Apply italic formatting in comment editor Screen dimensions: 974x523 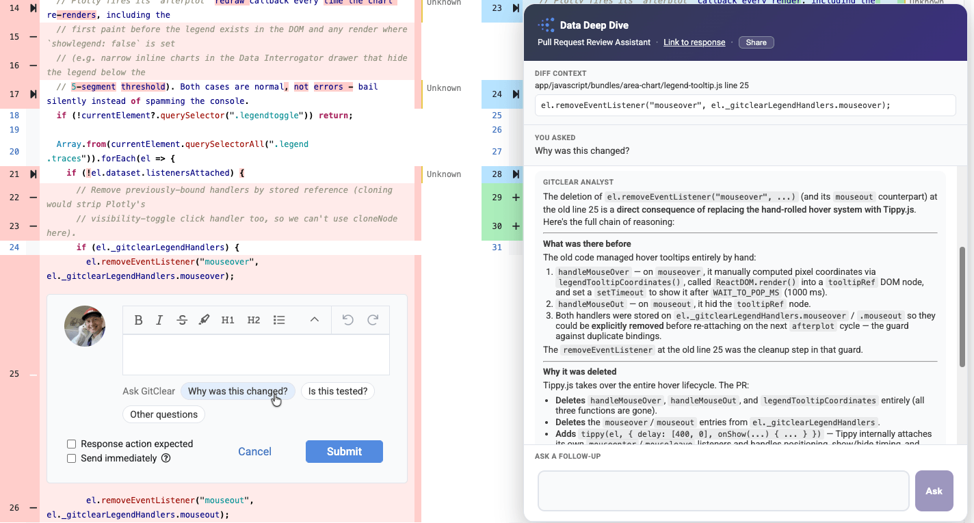pos(159,320)
